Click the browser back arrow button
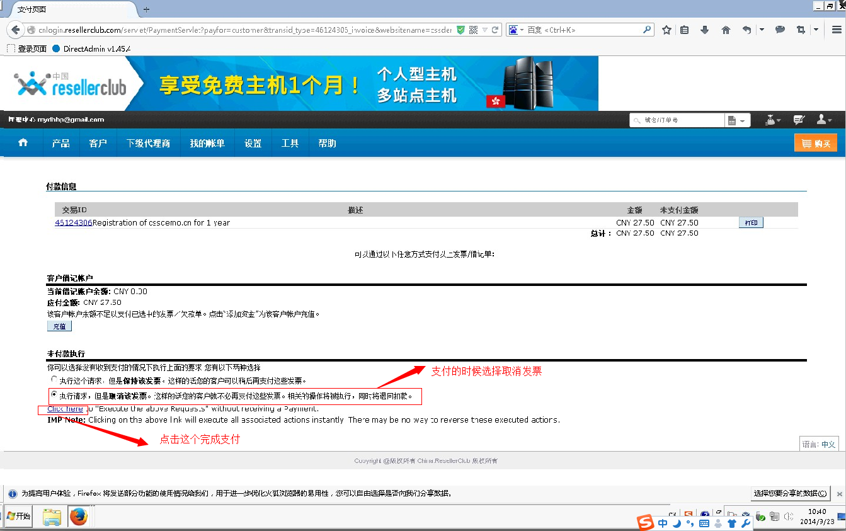846x531 pixels. [15, 30]
